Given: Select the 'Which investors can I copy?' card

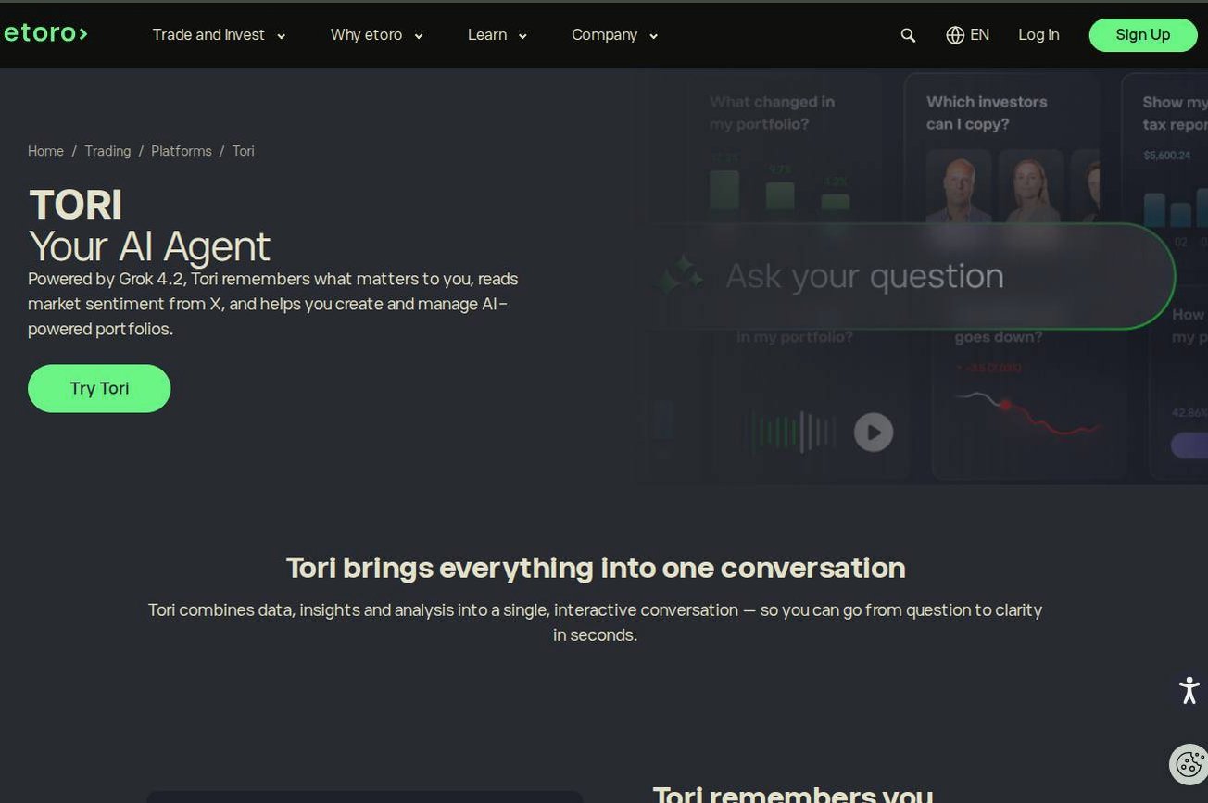Looking at the screenshot, I should (1002, 148).
